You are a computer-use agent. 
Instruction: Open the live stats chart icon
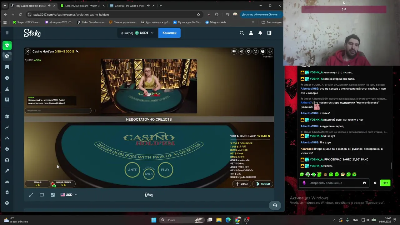click(x=52, y=195)
